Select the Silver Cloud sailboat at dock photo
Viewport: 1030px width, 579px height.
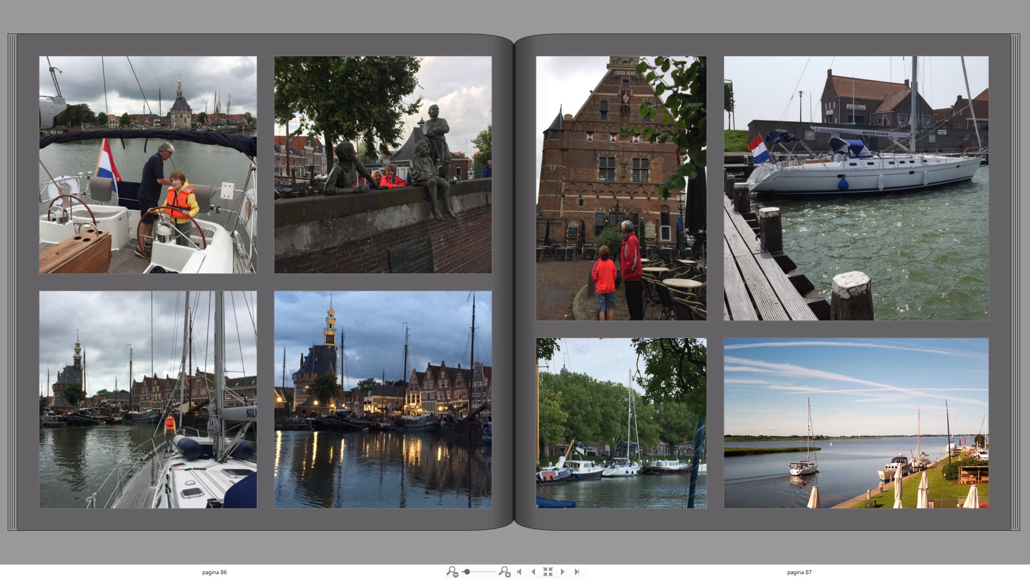856,188
